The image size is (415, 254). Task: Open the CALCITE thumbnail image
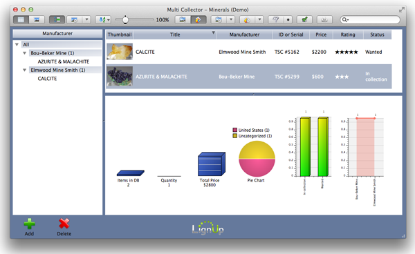[x=120, y=52]
